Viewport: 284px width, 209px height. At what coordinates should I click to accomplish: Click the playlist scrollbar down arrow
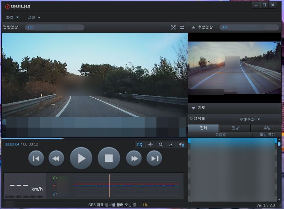coord(279,200)
